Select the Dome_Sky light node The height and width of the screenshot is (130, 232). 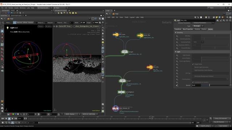pyautogui.click(x=140, y=35)
